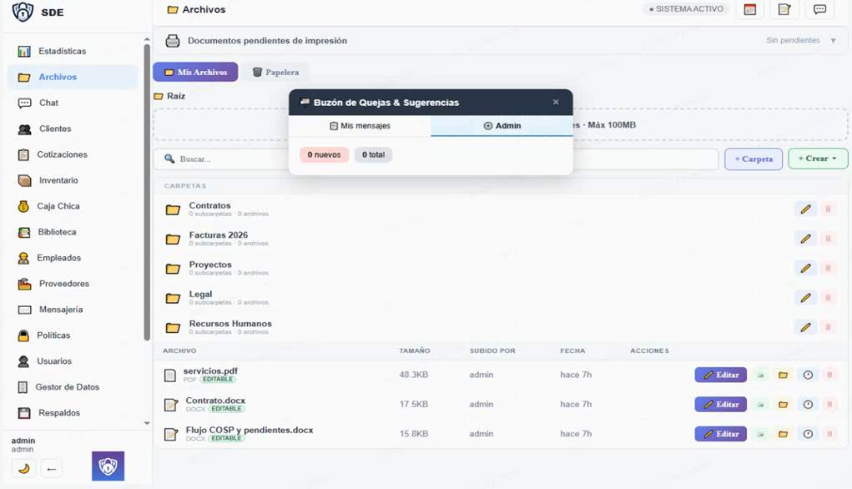Switch to the Papelera tab

pyautogui.click(x=275, y=73)
